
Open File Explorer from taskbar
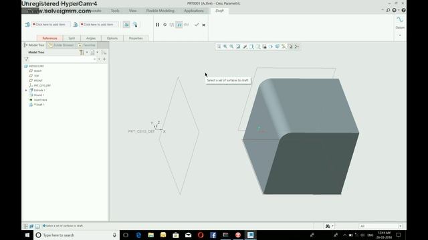click(151, 235)
